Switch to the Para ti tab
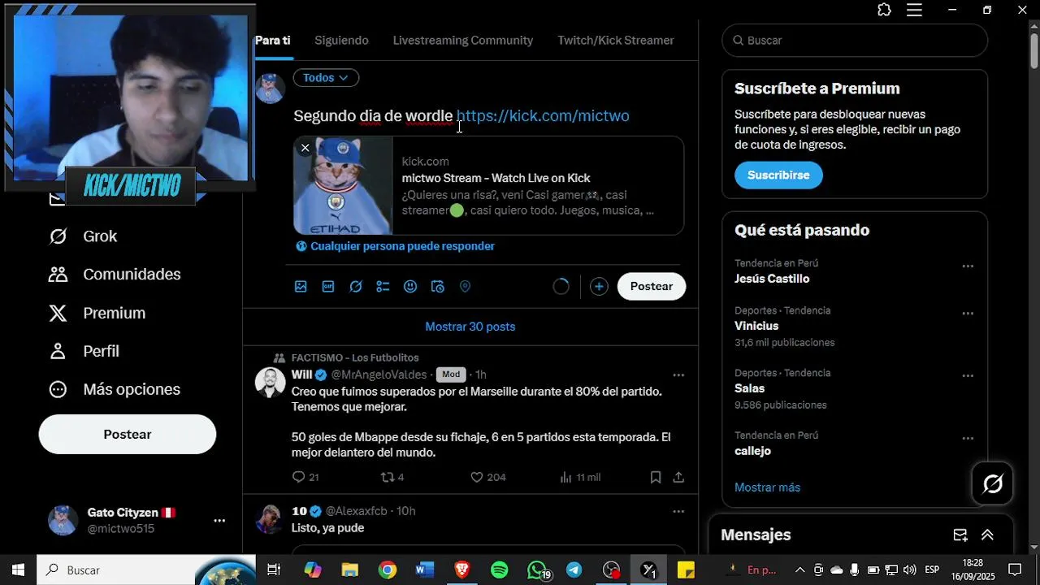The image size is (1040, 585). (273, 41)
